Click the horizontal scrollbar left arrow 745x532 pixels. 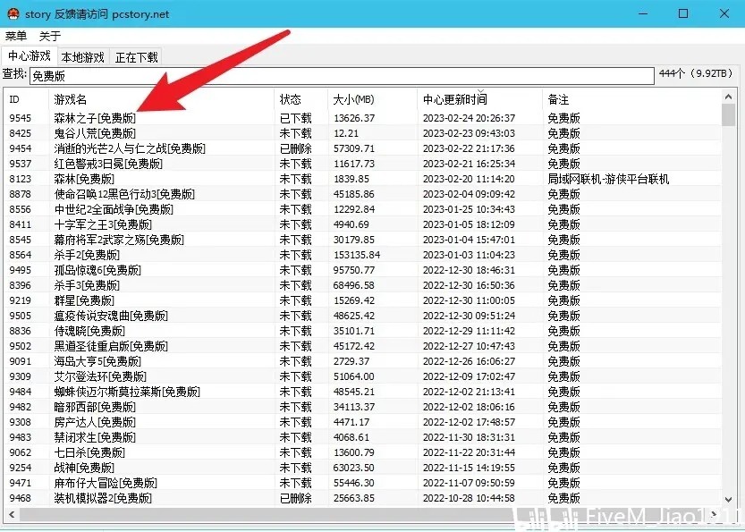coord(12,514)
